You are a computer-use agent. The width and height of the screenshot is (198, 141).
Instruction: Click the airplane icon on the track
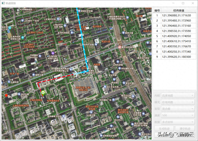point(76,74)
